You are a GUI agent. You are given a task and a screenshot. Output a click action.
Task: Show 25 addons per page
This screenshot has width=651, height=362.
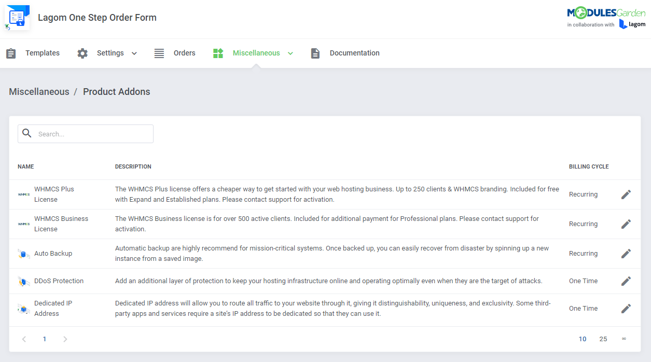tap(603, 339)
